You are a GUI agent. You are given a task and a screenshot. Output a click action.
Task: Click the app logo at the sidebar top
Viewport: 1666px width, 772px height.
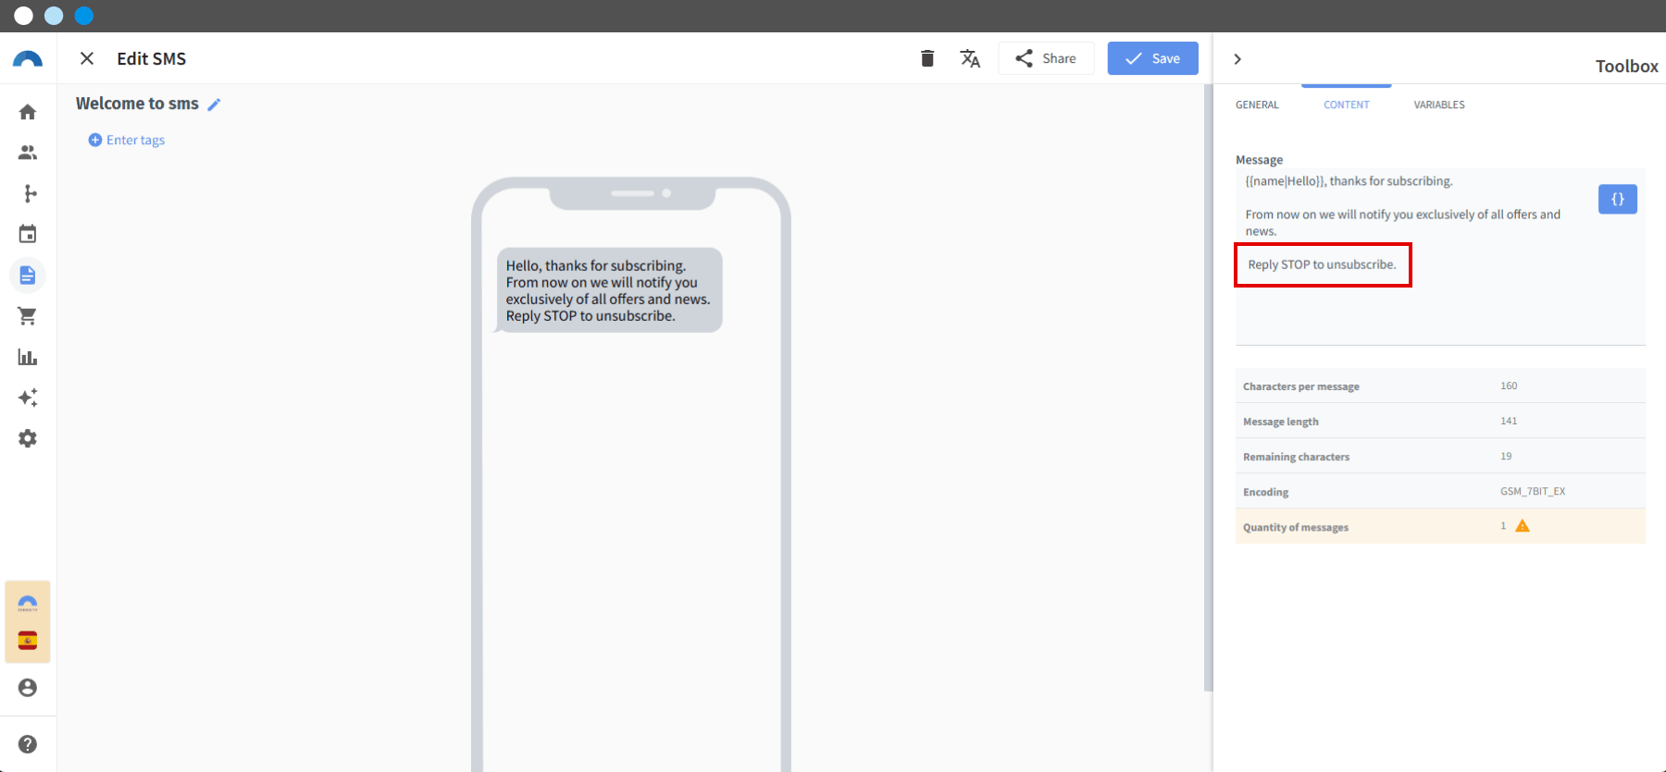28,59
